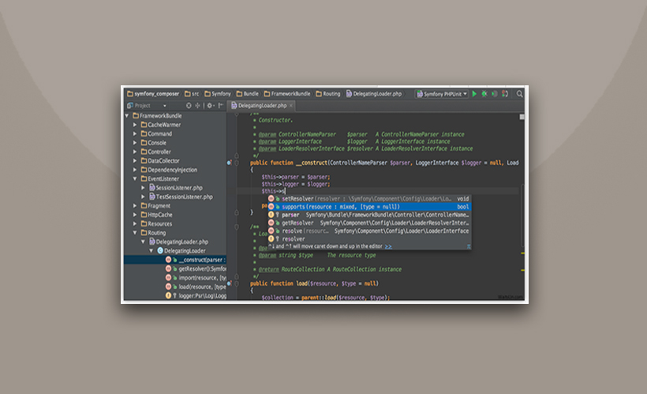Image resolution: width=647 pixels, height=394 pixels.
Task: Click the override gutter icon beside load function
Action: click(229, 283)
